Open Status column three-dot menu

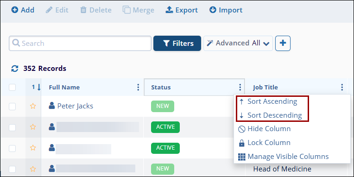click(240, 87)
